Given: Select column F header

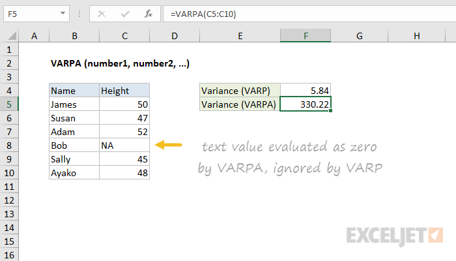Looking at the screenshot, I should coord(306,36).
